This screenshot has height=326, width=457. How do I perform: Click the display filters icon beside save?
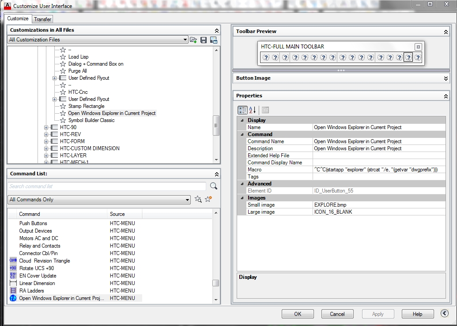tap(214, 40)
